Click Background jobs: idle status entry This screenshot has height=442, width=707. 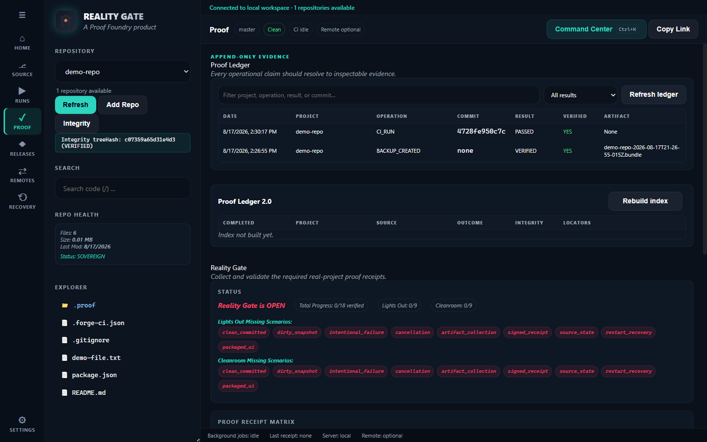(x=233, y=436)
